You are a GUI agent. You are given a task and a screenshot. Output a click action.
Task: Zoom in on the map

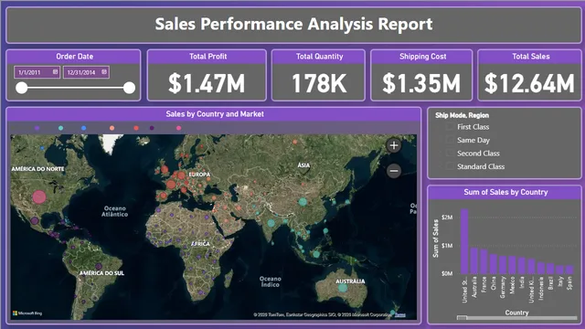pyautogui.click(x=394, y=145)
